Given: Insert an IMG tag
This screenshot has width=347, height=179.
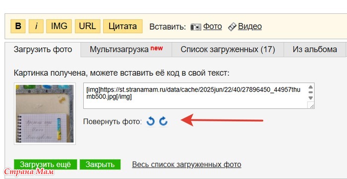Looking at the screenshot, I should pos(59,26).
